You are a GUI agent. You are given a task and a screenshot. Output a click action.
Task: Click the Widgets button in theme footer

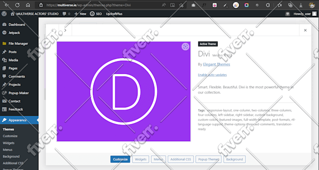[x=141, y=159]
